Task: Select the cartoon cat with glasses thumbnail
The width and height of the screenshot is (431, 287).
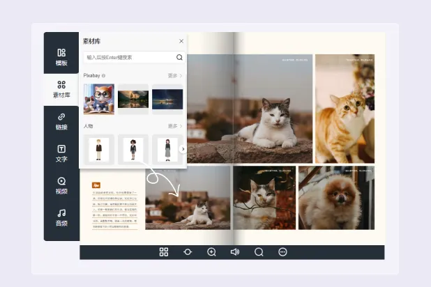Action: 99,99
